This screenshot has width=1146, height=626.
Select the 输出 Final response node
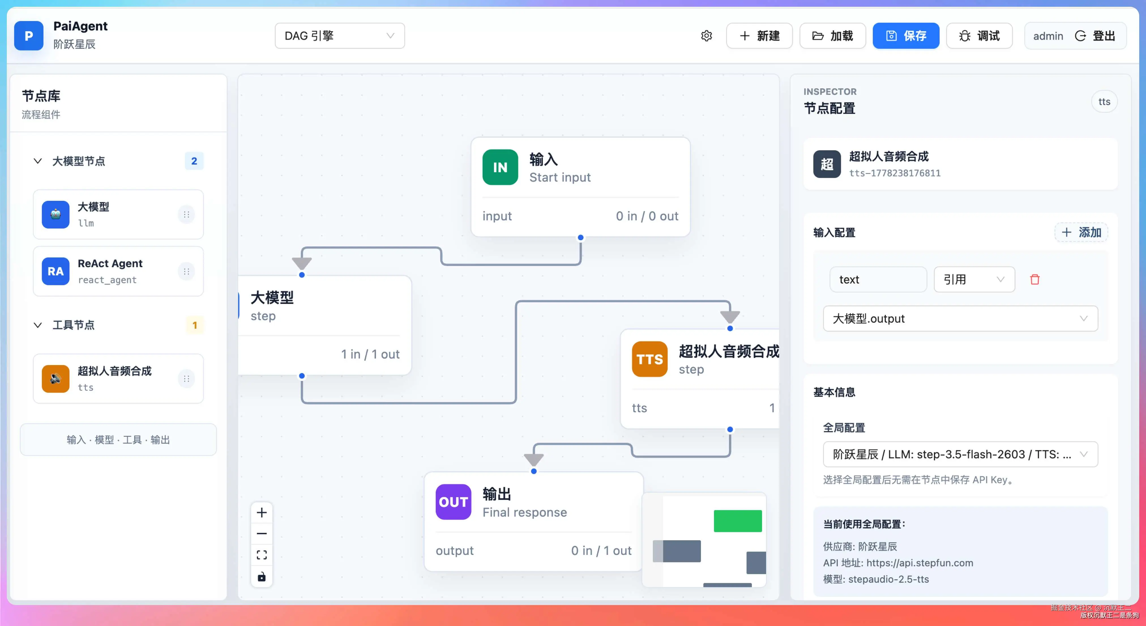(534, 522)
